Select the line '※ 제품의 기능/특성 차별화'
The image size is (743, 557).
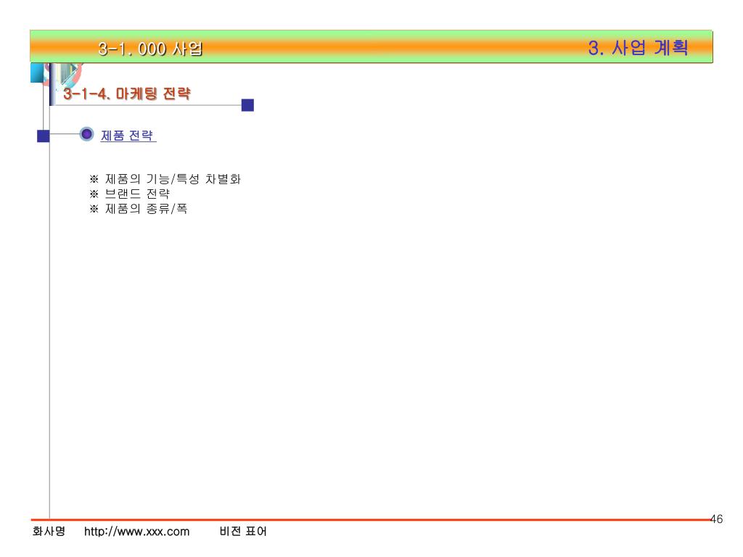click(x=165, y=179)
